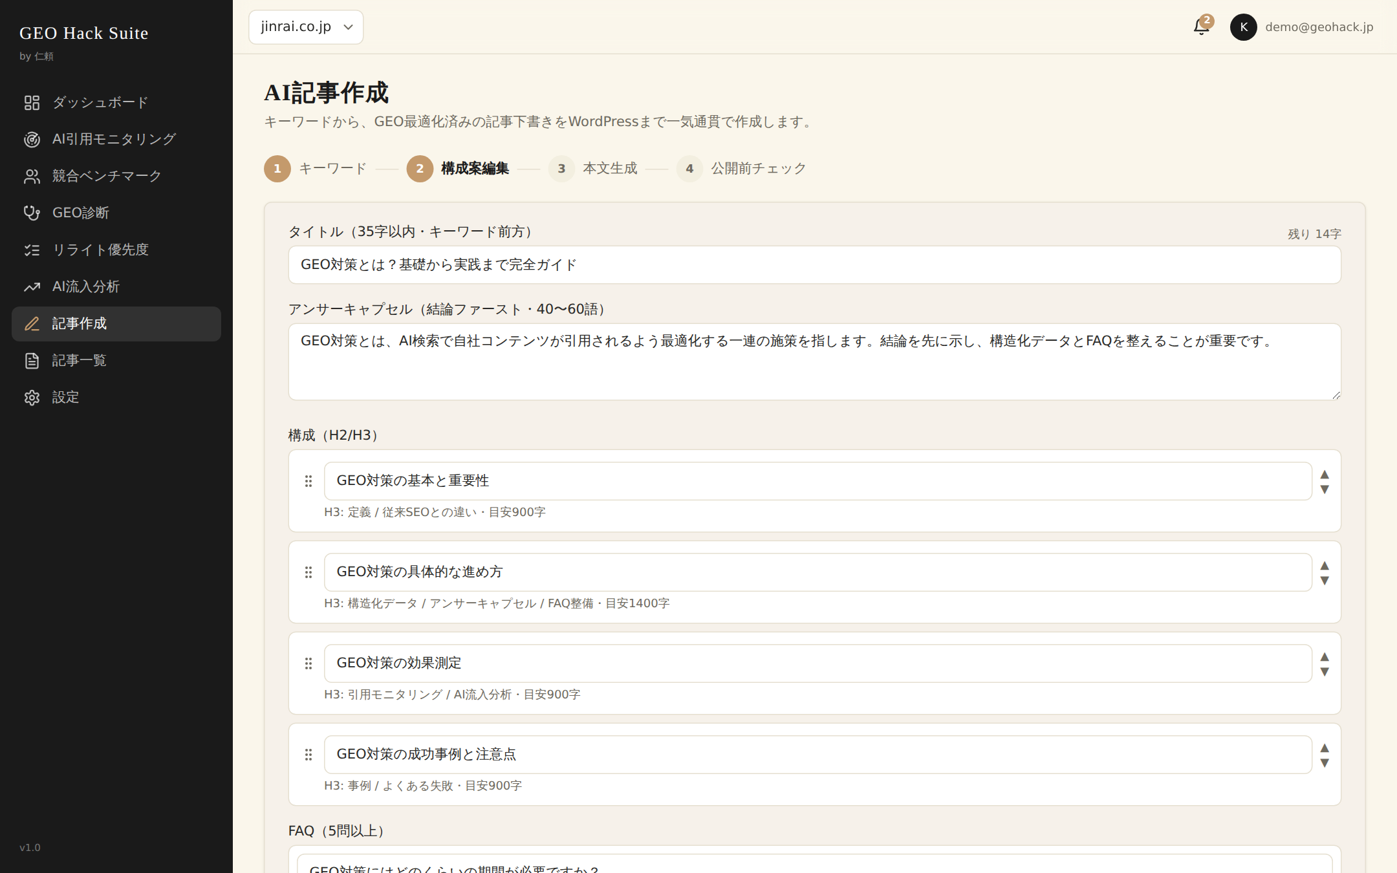
Task: Grab the アンサーカプセル textarea resize handle
Action: tap(1336, 395)
